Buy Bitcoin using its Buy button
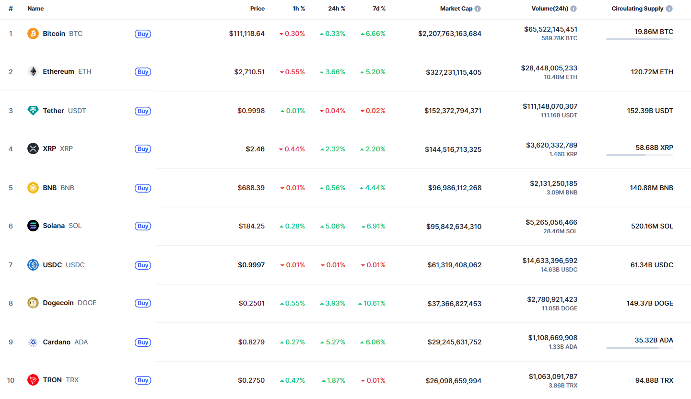The image size is (691, 399). pos(143,34)
